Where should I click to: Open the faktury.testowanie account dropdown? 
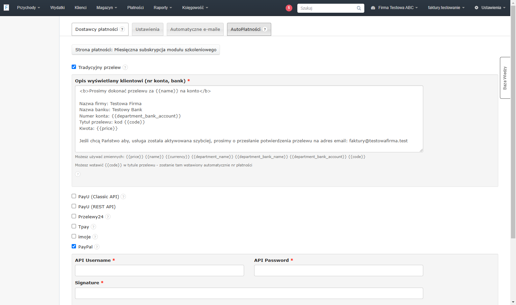click(x=446, y=8)
